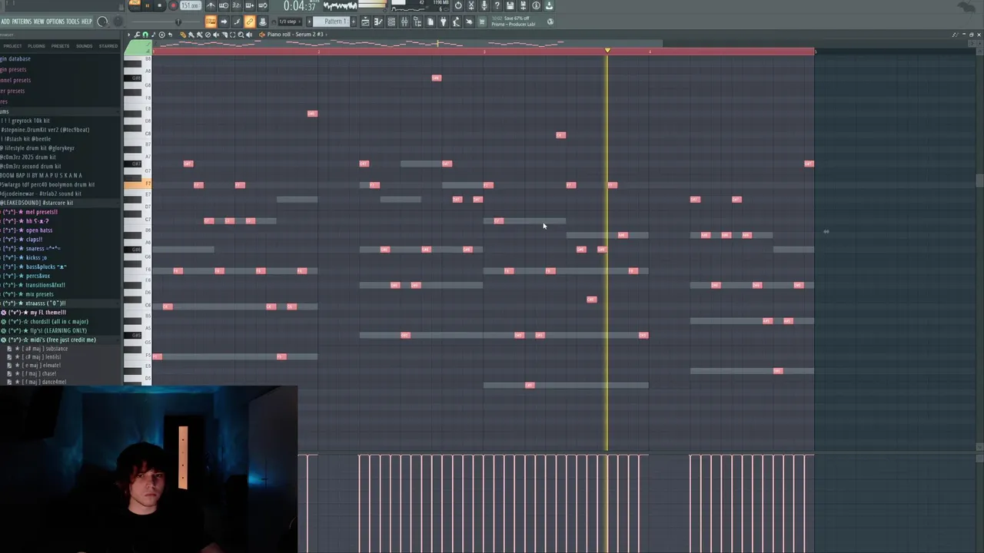Image resolution: width=984 pixels, height=553 pixels.
Task: Click the shopping cart icon
Action: (482, 22)
